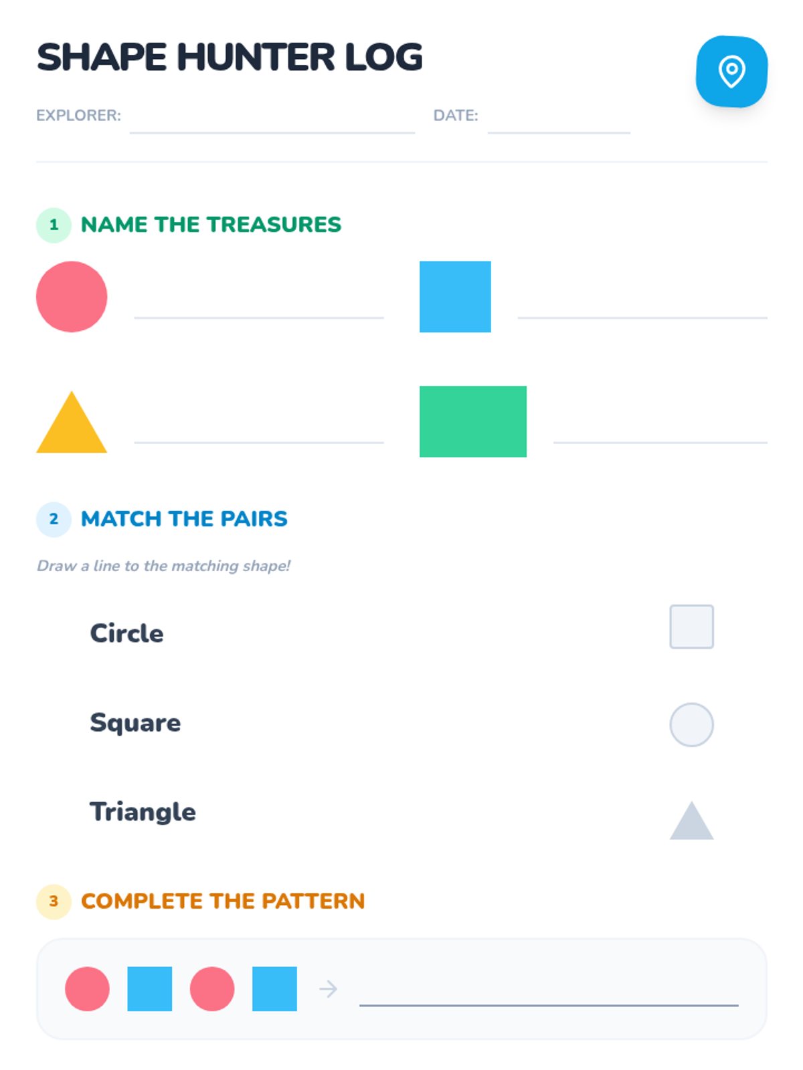Click the last blue square in pattern

click(x=274, y=988)
